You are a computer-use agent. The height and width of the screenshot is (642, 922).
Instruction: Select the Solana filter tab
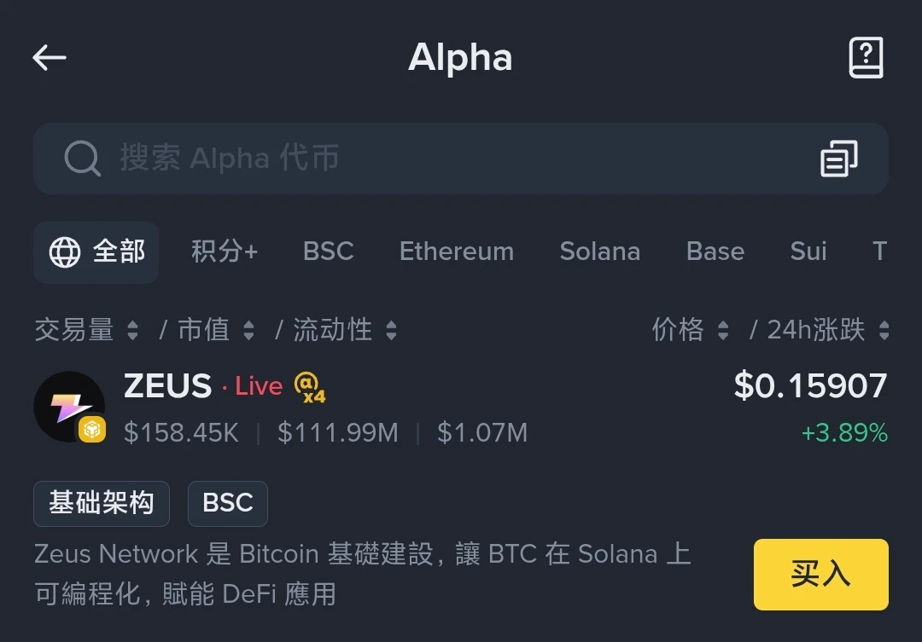600,252
